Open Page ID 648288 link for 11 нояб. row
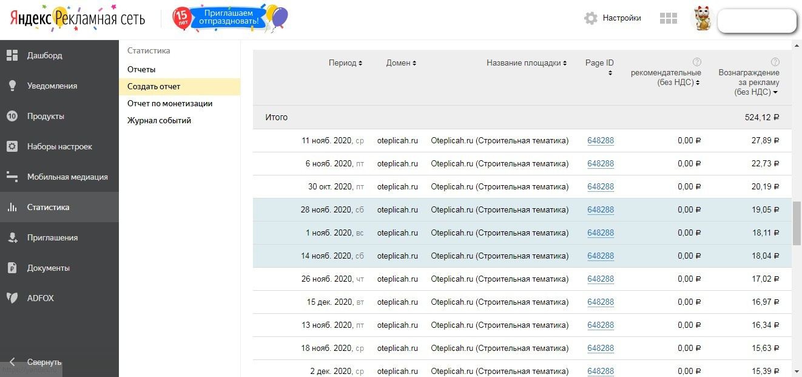 (601, 141)
